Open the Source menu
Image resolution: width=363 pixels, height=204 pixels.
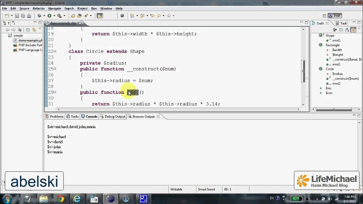click(x=24, y=8)
